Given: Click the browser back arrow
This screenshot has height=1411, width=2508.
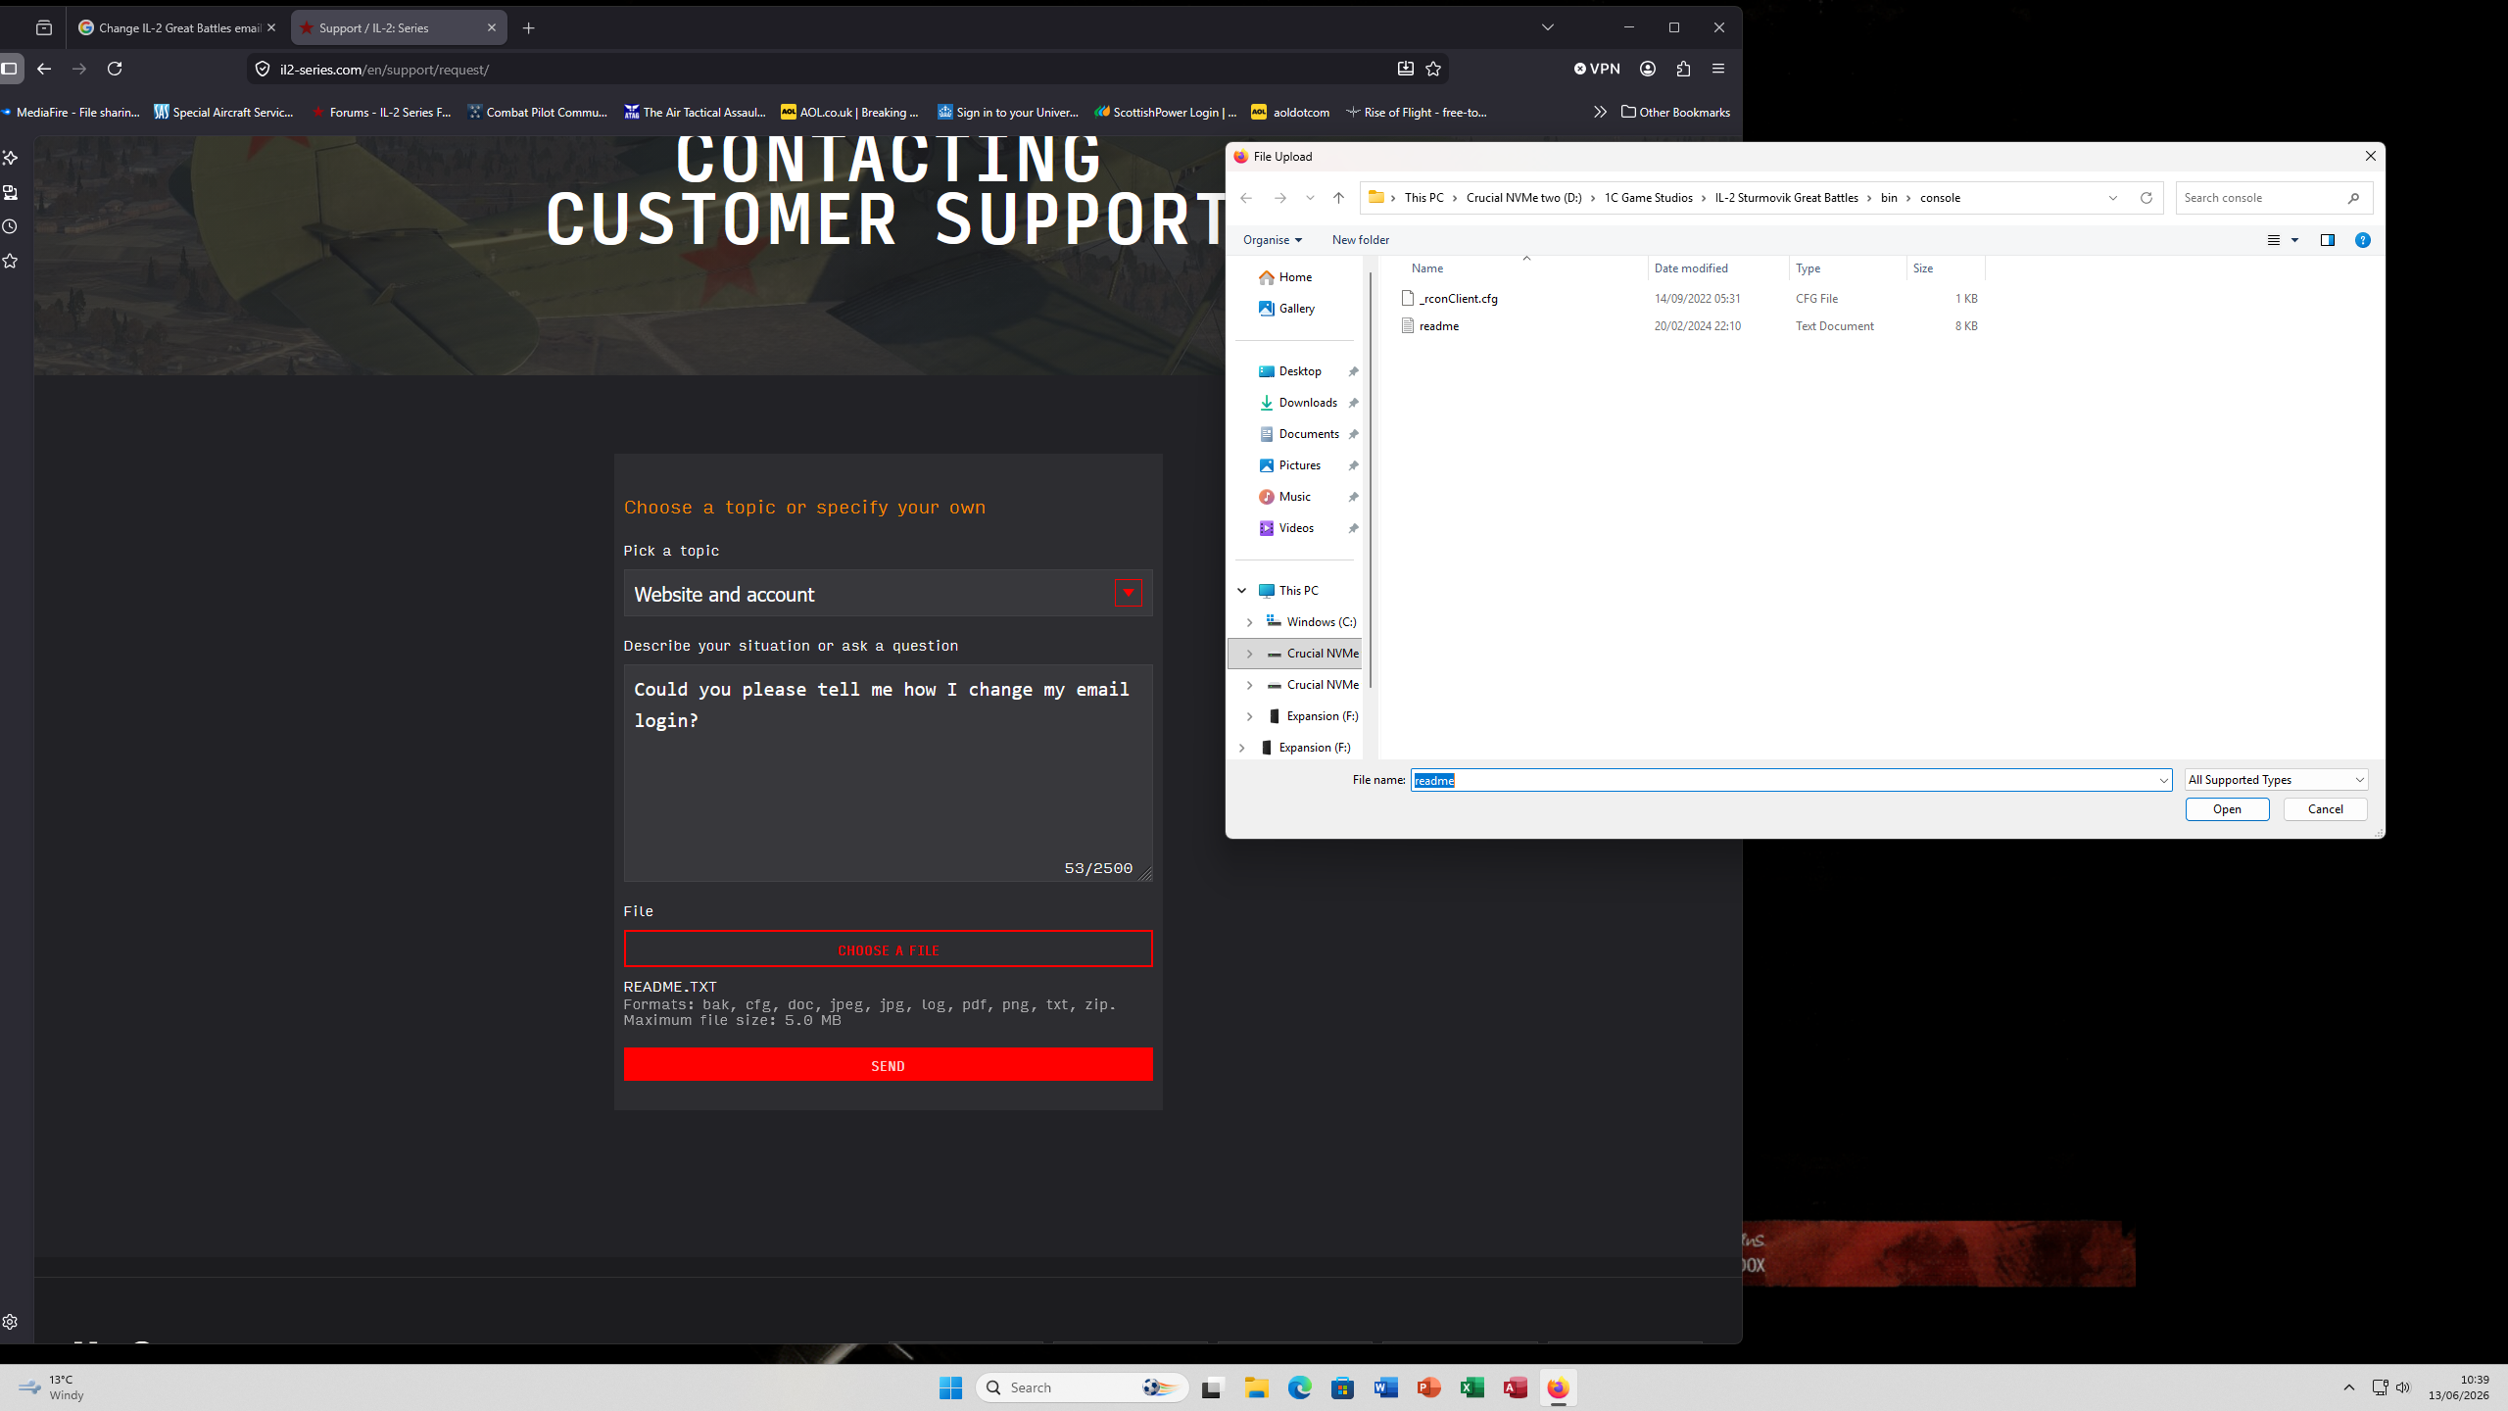Looking at the screenshot, I should point(44,69).
